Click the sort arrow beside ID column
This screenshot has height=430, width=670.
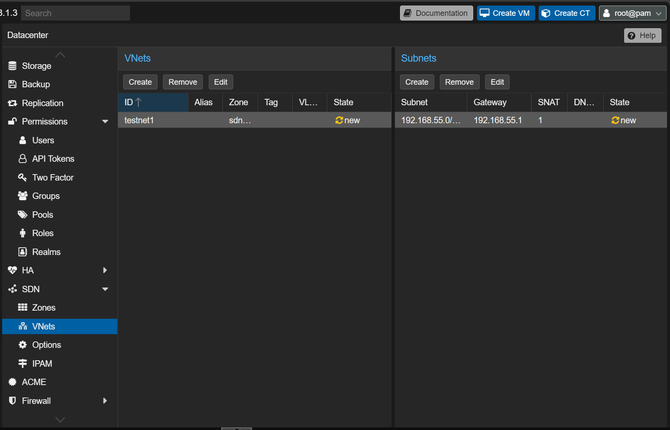[x=138, y=102]
